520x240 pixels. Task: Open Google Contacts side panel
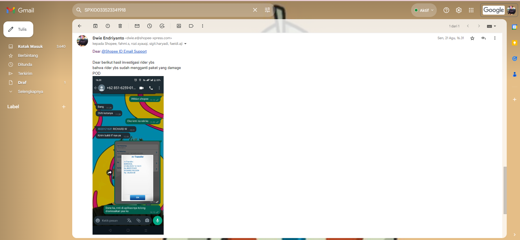pyautogui.click(x=515, y=74)
